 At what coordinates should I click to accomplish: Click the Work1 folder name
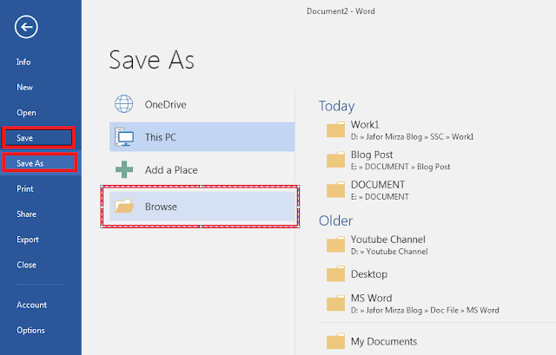[365, 125]
